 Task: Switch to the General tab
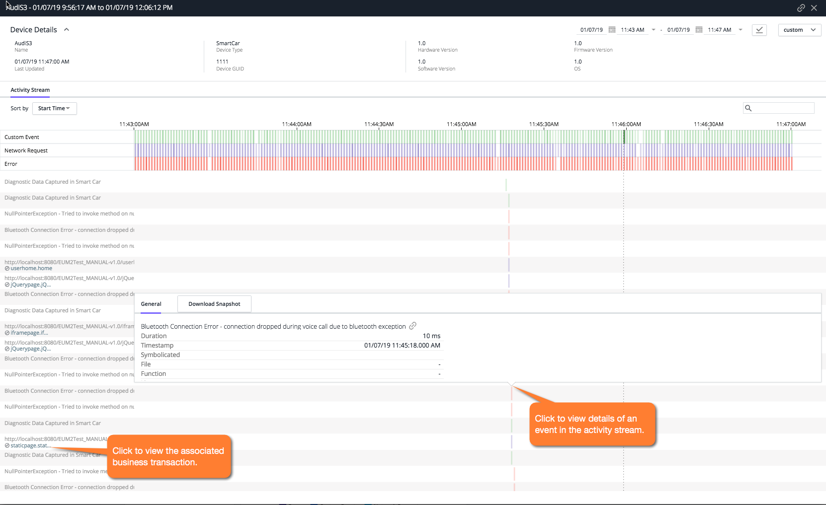(x=151, y=304)
